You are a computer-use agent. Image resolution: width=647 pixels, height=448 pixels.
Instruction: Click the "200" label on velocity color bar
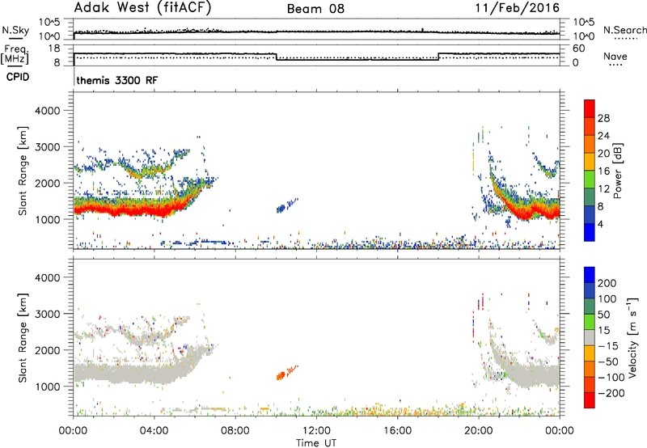607,283
